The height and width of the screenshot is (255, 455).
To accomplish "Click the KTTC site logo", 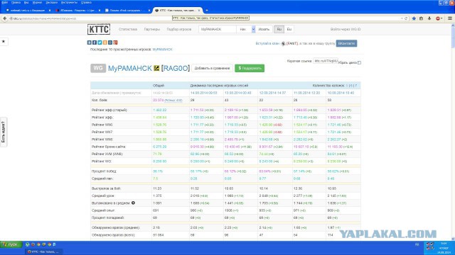I will click(99, 29).
